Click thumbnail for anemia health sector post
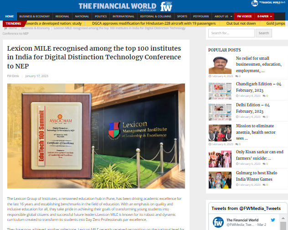The image size is (288, 230). [x=220, y=133]
